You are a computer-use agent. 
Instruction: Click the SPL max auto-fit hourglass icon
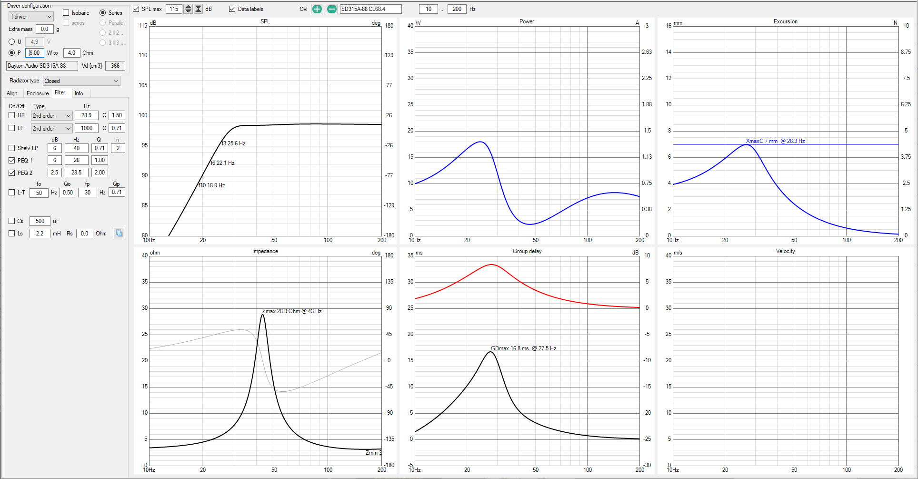tap(199, 9)
